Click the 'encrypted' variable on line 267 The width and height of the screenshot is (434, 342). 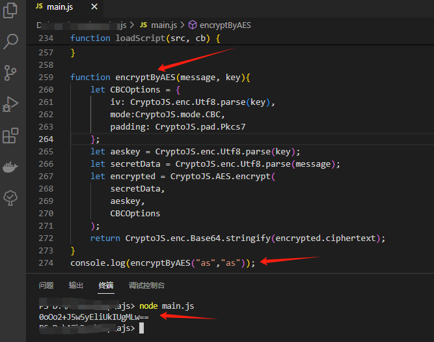[x=133, y=177]
